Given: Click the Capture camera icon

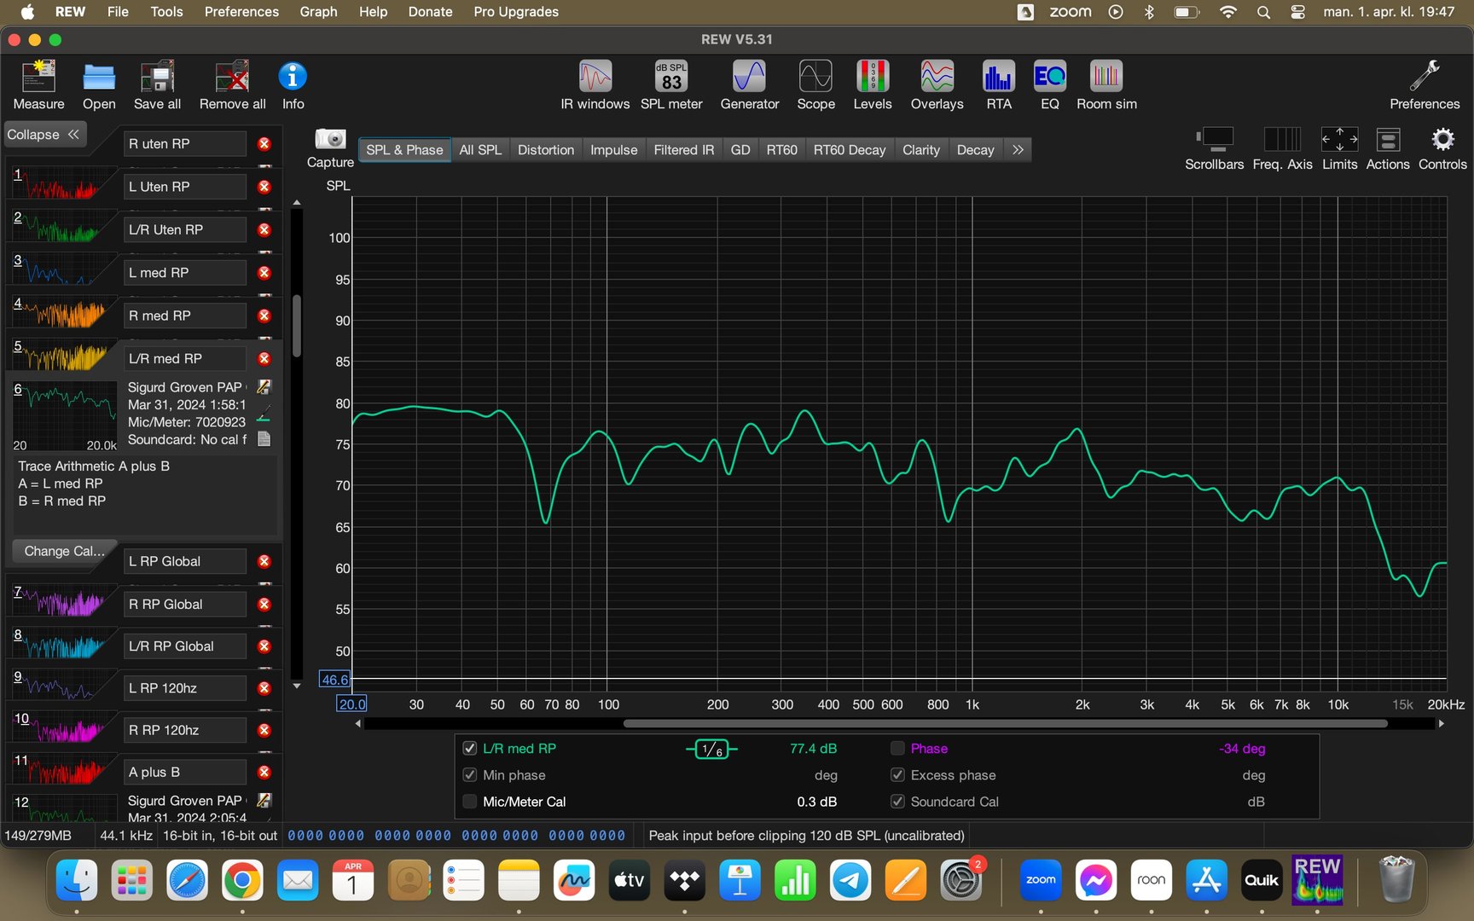Looking at the screenshot, I should point(330,139).
